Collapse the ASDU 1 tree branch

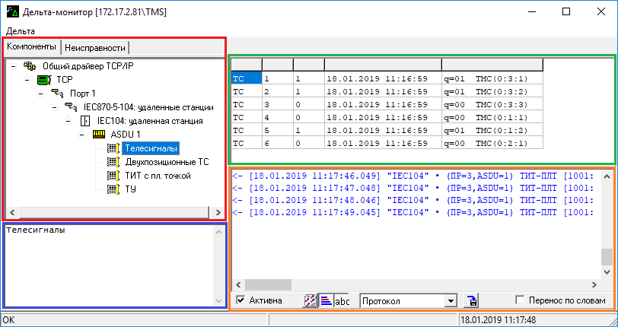point(82,135)
